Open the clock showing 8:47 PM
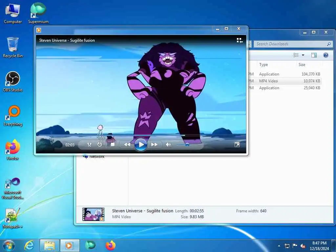 click(x=319, y=246)
